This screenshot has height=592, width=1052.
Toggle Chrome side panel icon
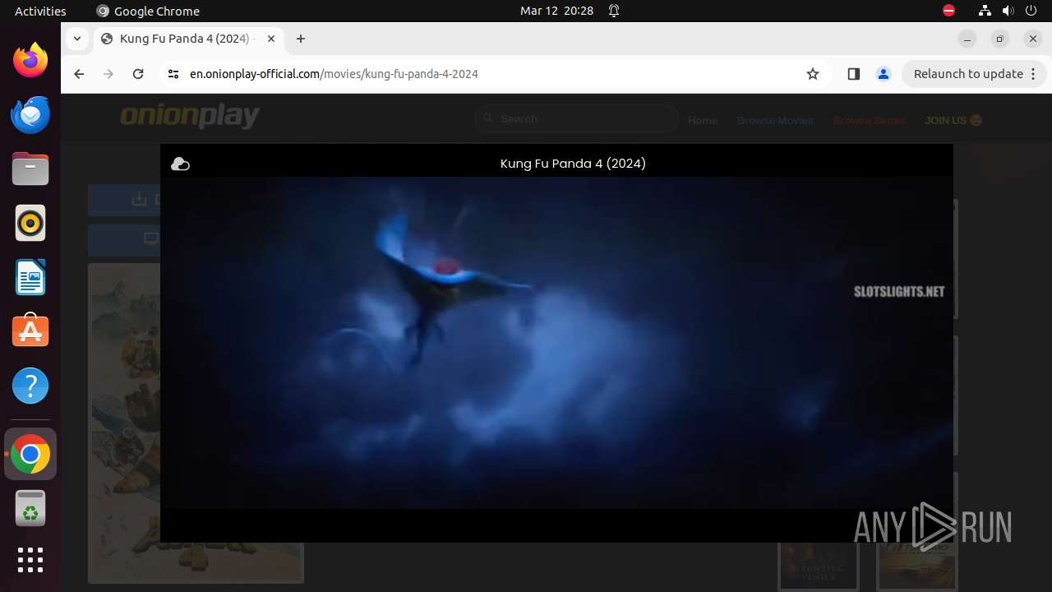(x=853, y=74)
